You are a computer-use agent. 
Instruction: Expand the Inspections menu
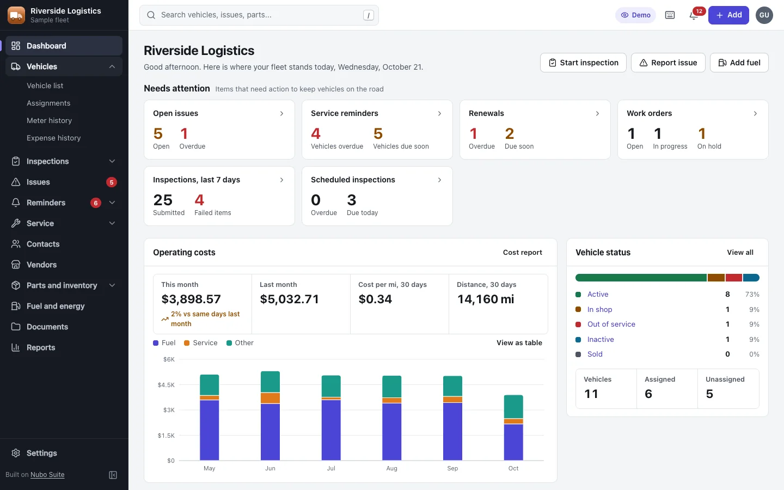coord(112,161)
